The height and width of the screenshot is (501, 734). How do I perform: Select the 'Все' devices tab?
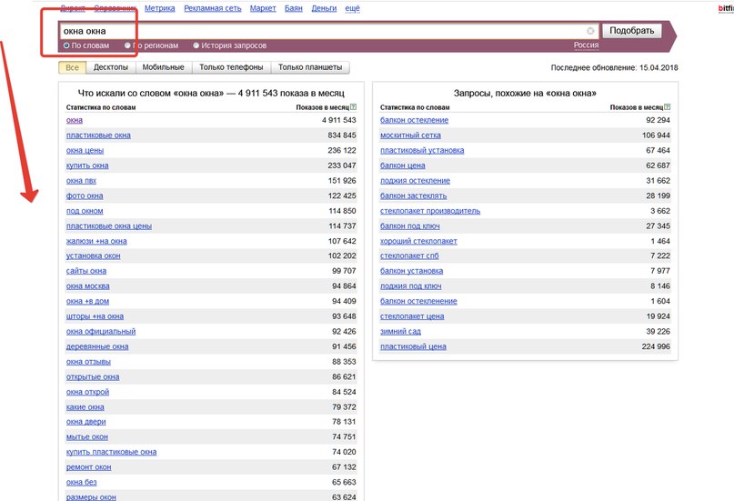[x=72, y=67]
